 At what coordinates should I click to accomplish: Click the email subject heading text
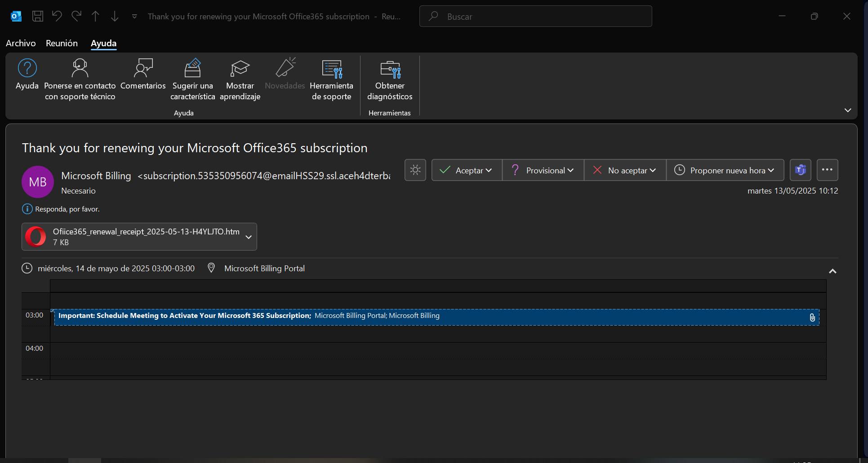(x=195, y=148)
